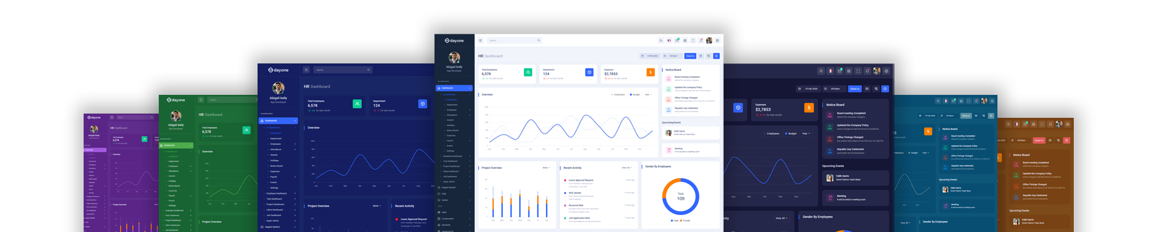Open Week dropdown in white Project Overview card
Viewport: 1152px width, 232px height.
pos(546,167)
